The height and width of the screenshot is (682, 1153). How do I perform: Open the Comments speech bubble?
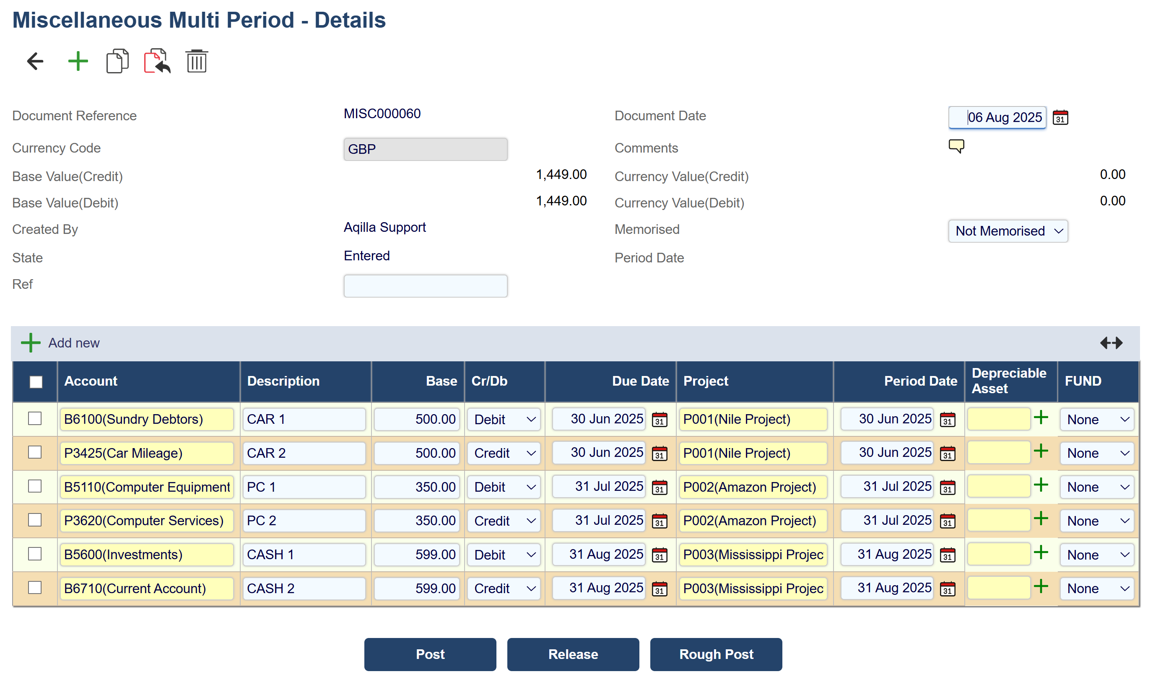[x=956, y=146]
